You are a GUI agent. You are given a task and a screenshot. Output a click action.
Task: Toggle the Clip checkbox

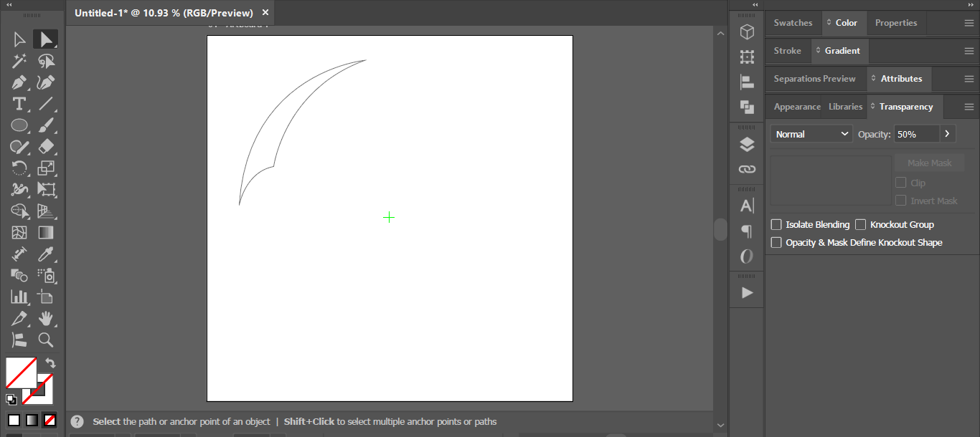point(901,183)
